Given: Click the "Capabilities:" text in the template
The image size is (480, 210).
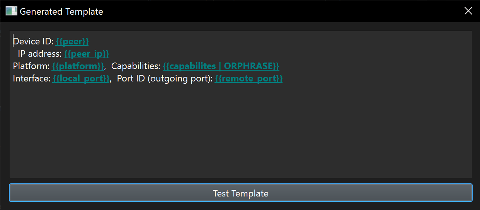Looking at the screenshot, I should 136,66.
